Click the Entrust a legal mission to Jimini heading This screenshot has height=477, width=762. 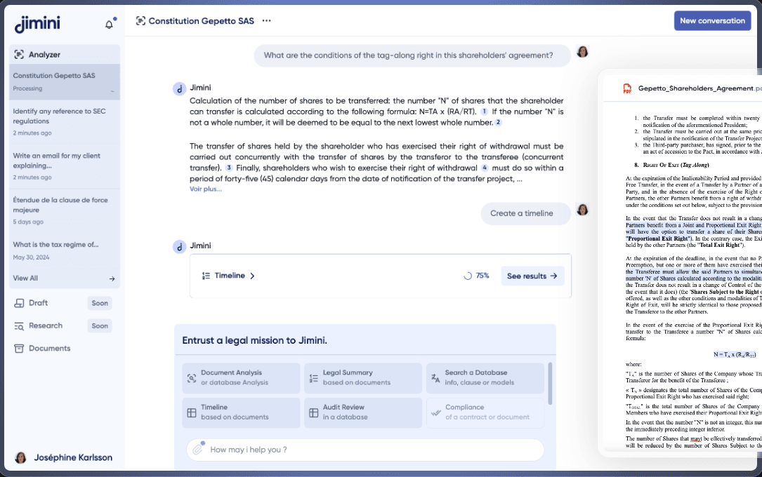(x=255, y=341)
